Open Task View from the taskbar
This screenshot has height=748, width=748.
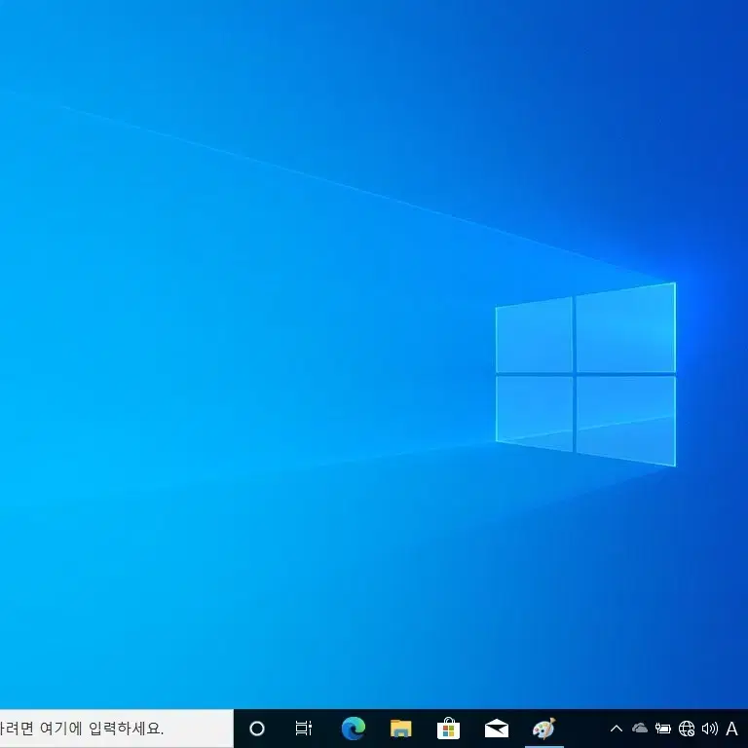point(304,728)
